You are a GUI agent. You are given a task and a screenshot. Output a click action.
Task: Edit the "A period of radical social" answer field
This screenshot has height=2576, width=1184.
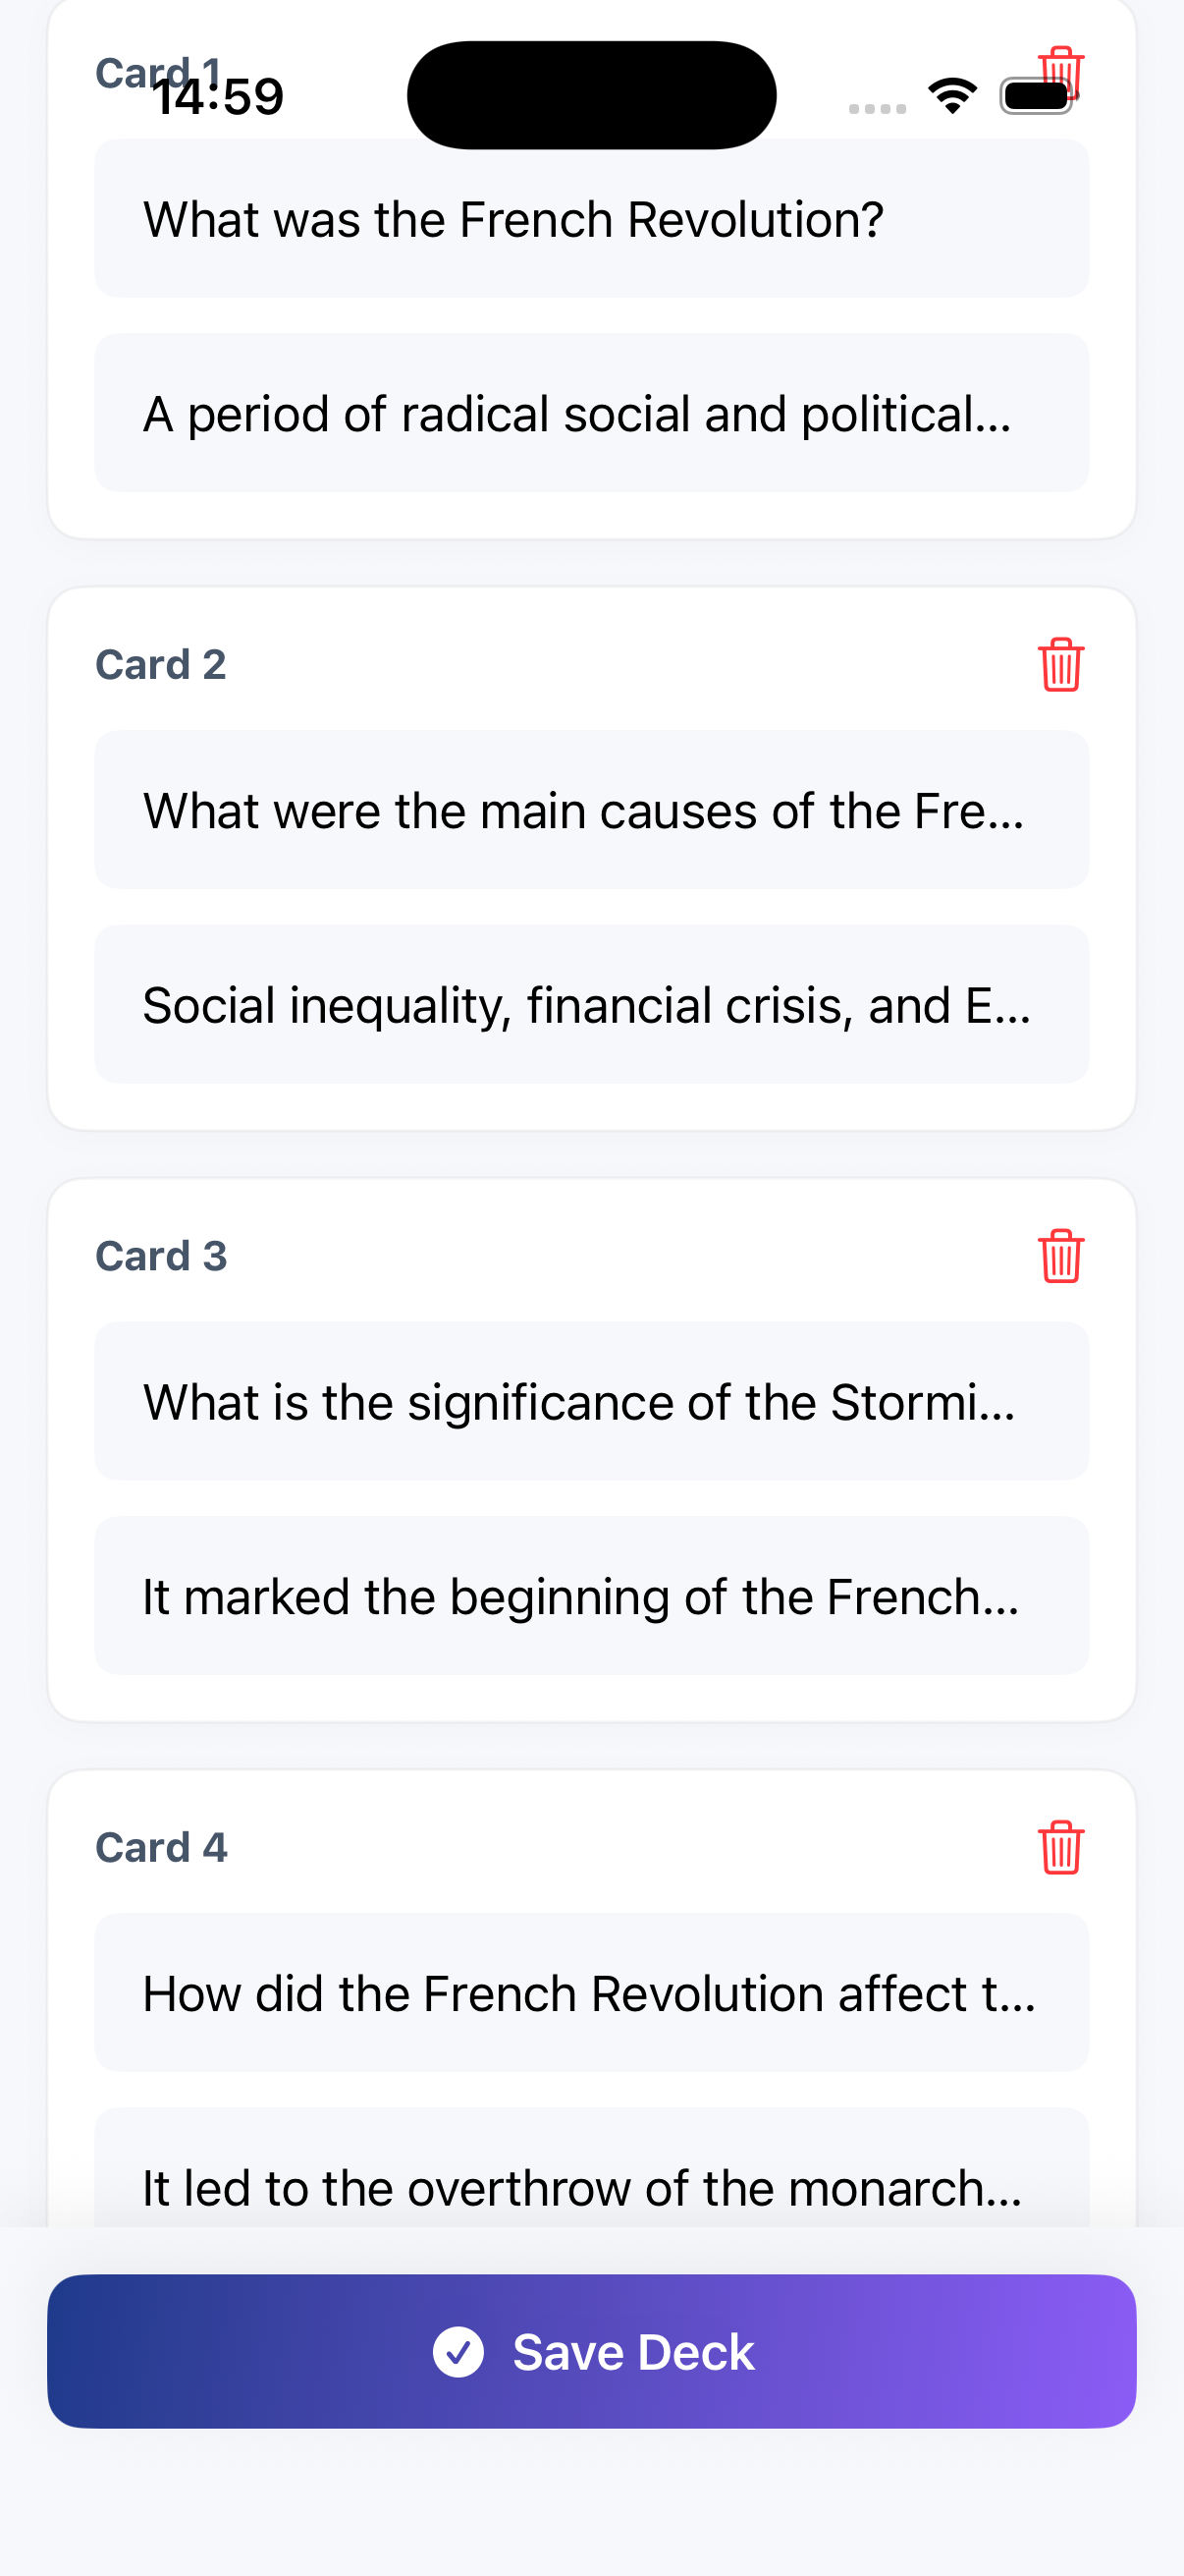click(591, 413)
